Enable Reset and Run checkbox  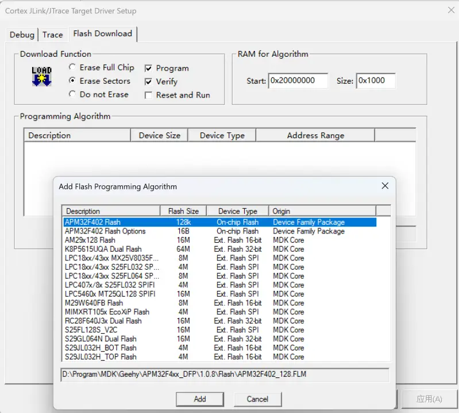click(148, 95)
